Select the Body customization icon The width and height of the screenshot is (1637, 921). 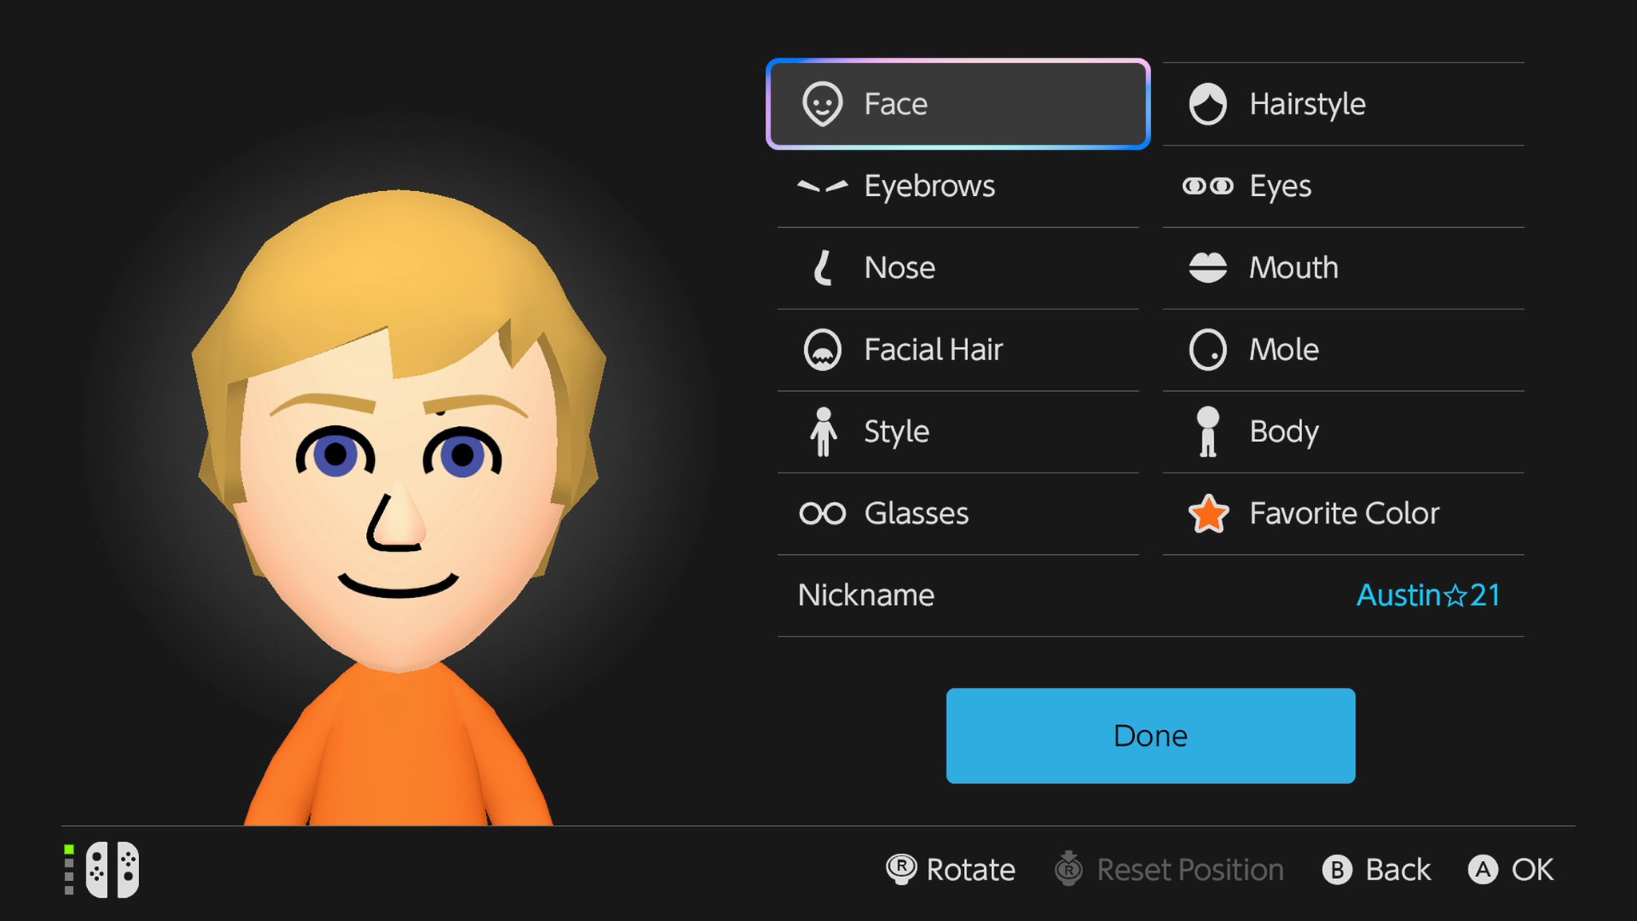(1207, 431)
